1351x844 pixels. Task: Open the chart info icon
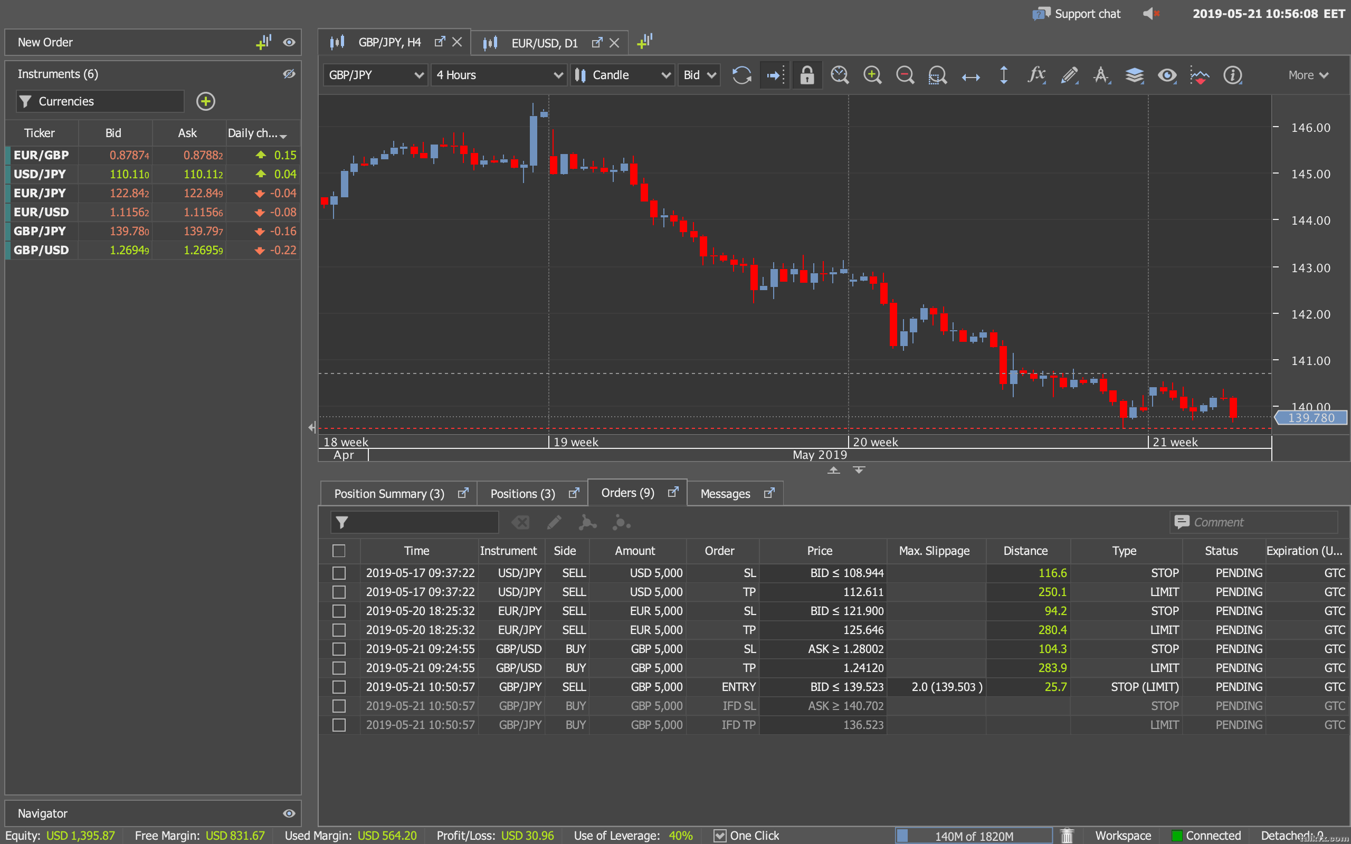[x=1232, y=75]
